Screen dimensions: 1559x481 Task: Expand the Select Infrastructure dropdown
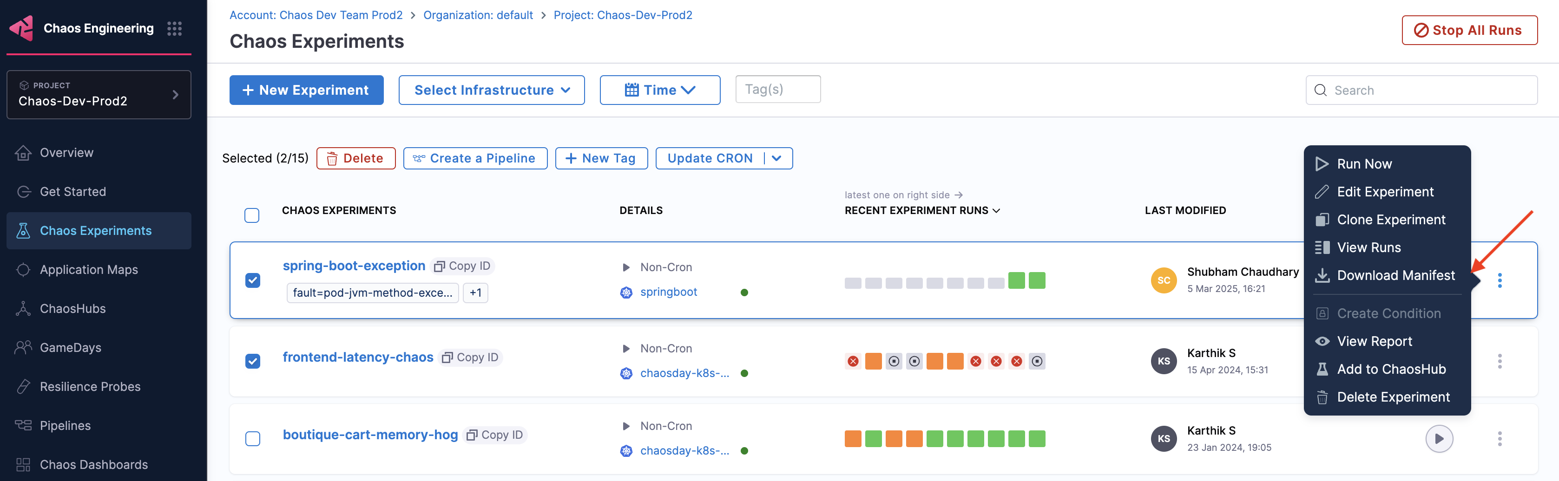tap(492, 90)
